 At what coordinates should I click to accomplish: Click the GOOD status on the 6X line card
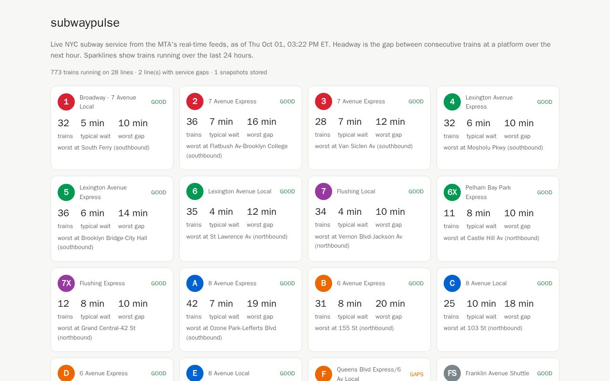(545, 192)
